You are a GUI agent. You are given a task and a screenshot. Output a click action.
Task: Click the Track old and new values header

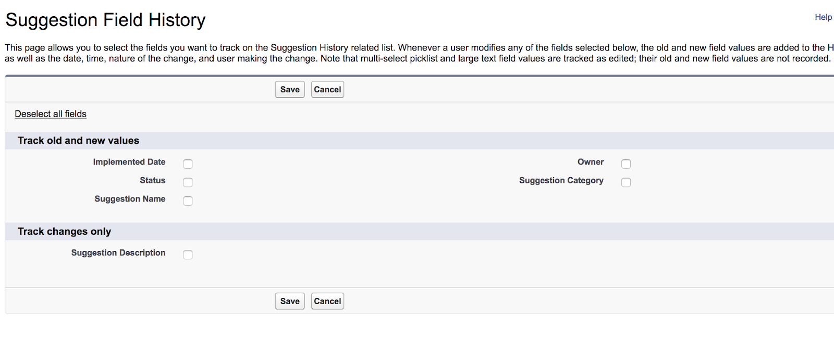78,140
